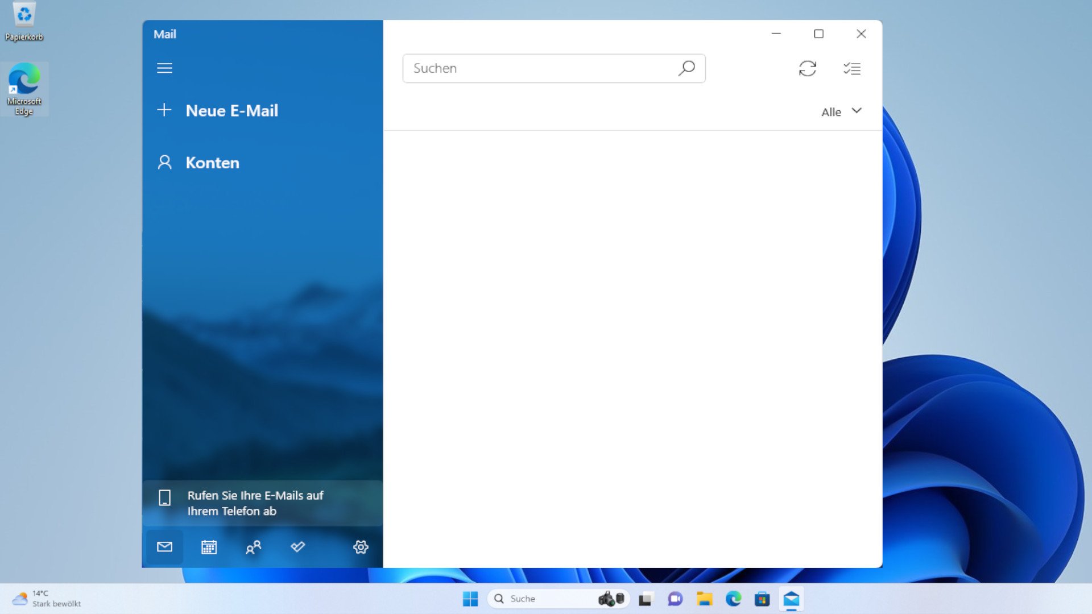Expand the Alle chevron to filter mails
The image size is (1092, 614).
[857, 111]
